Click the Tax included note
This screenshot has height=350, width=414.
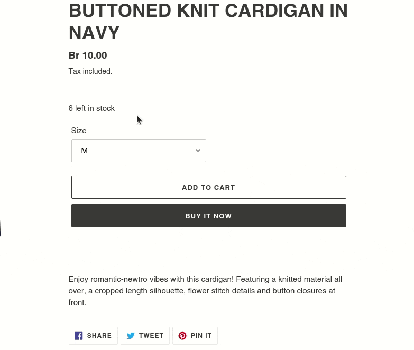(x=90, y=71)
